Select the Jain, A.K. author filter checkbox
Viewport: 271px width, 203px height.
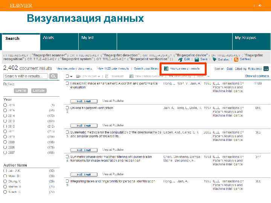pyautogui.click(x=5, y=171)
